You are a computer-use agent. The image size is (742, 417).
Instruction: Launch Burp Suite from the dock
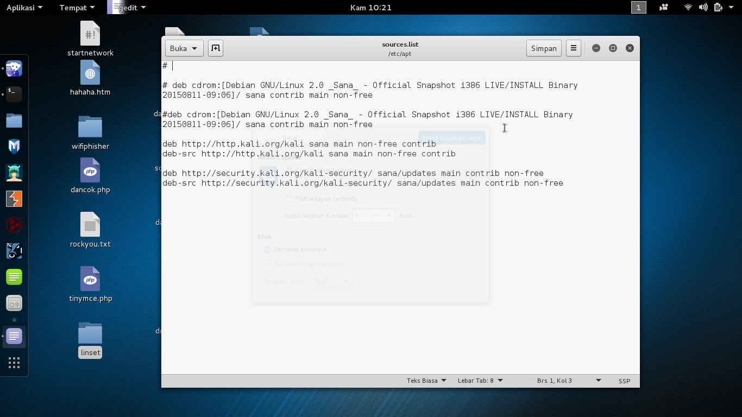pos(14,199)
